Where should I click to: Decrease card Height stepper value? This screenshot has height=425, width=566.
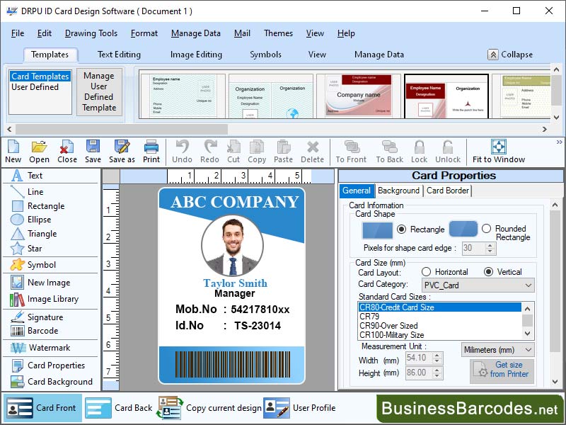(437, 376)
